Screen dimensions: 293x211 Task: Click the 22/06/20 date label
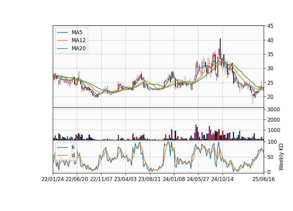(77, 179)
